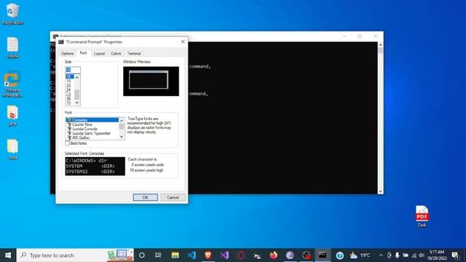The height and width of the screenshot is (262, 466).
Task: Select size 20 in the size list
Action: click(x=68, y=86)
